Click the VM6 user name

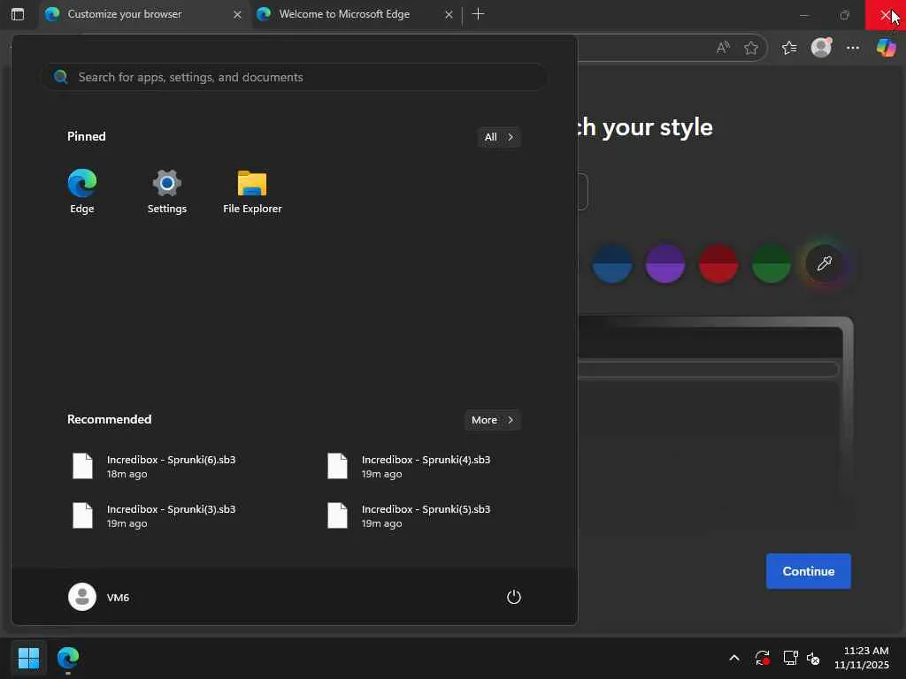click(118, 598)
